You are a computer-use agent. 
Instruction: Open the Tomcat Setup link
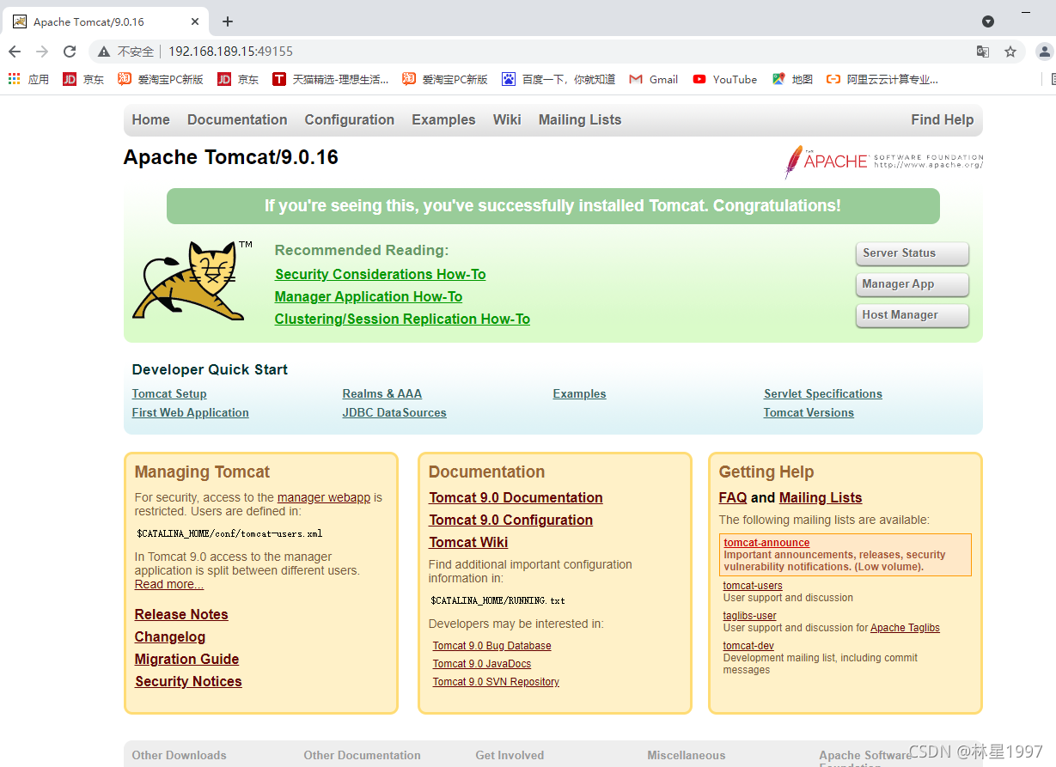point(169,393)
